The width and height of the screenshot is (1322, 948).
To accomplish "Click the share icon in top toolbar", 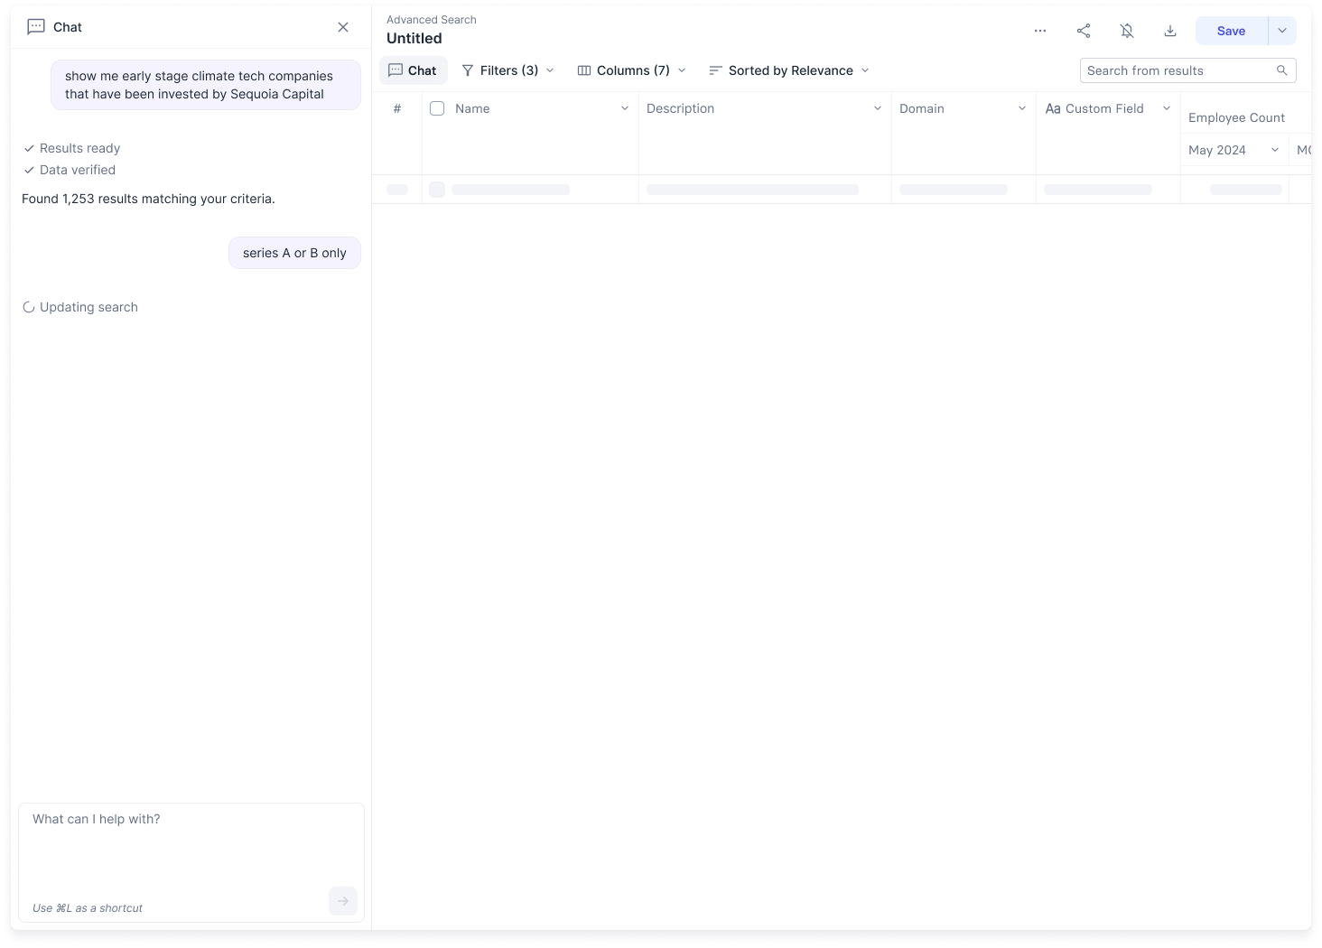I will (x=1084, y=31).
